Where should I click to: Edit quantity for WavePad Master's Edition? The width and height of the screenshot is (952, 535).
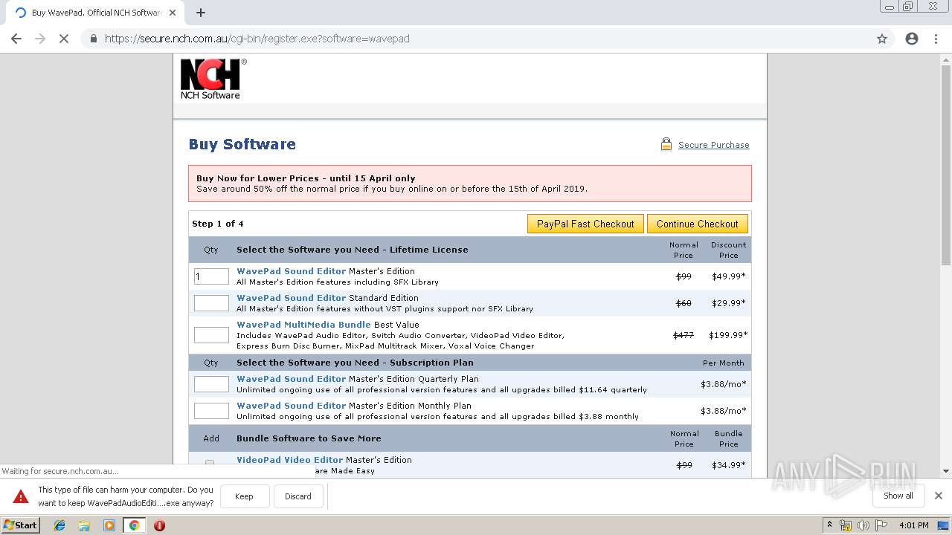click(x=211, y=276)
